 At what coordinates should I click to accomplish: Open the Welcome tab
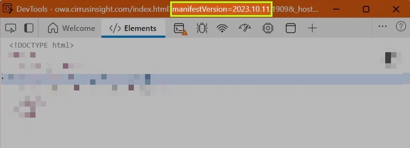click(x=71, y=28)
